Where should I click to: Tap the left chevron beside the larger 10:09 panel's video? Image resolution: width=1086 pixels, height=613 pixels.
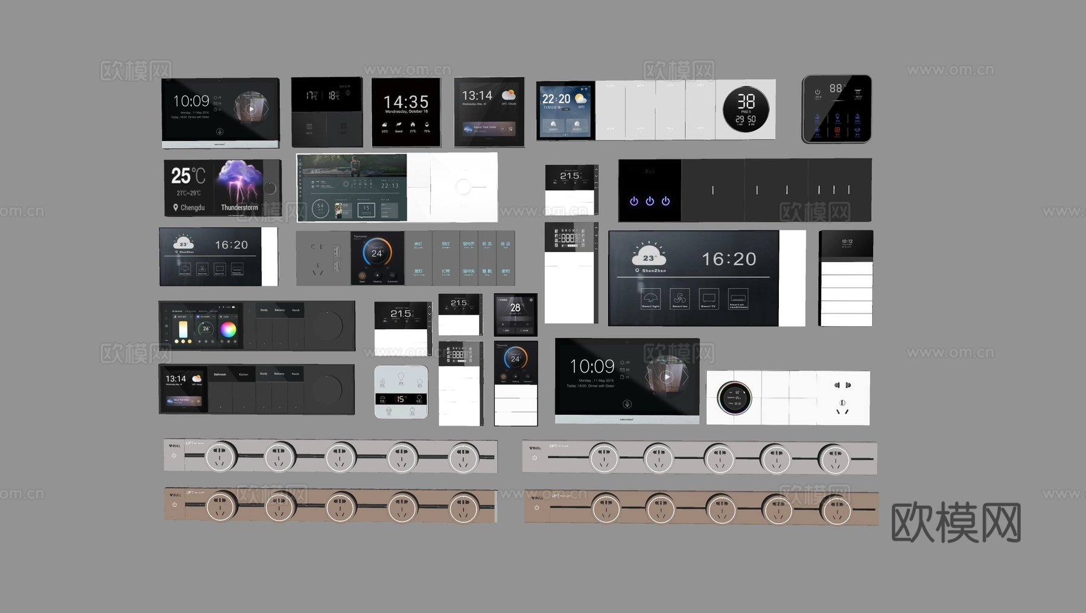tap(648, 377)
